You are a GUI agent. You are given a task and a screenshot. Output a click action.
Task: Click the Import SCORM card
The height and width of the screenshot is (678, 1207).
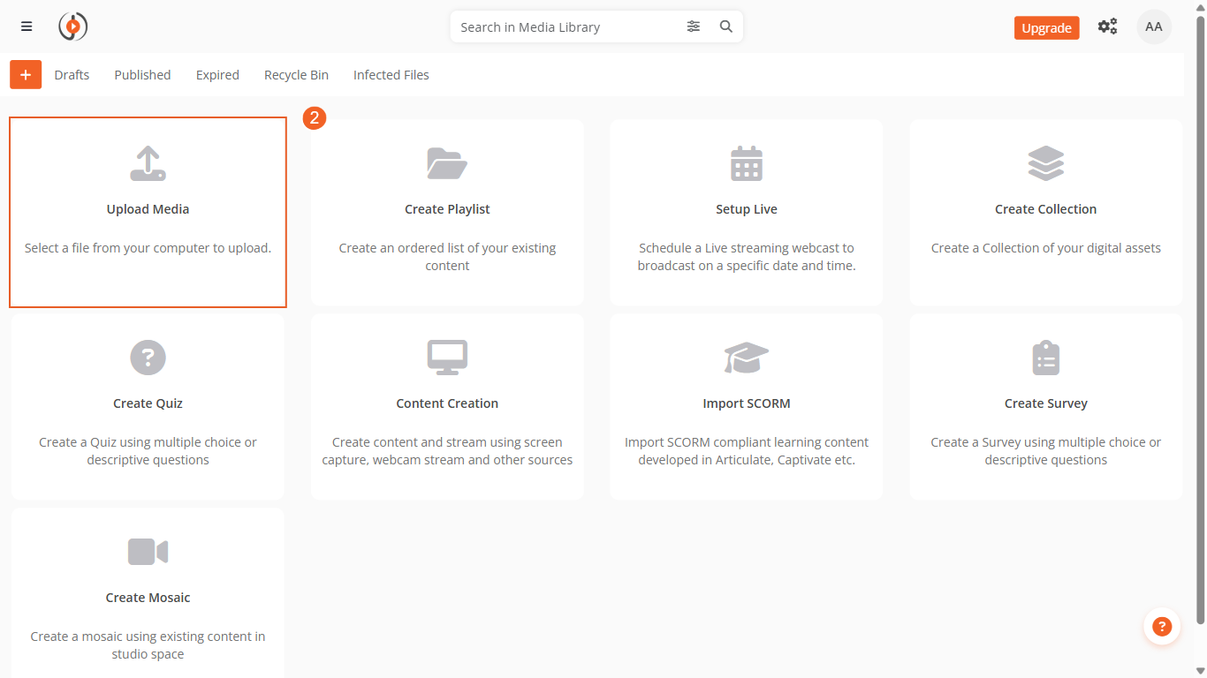[747, 407]
